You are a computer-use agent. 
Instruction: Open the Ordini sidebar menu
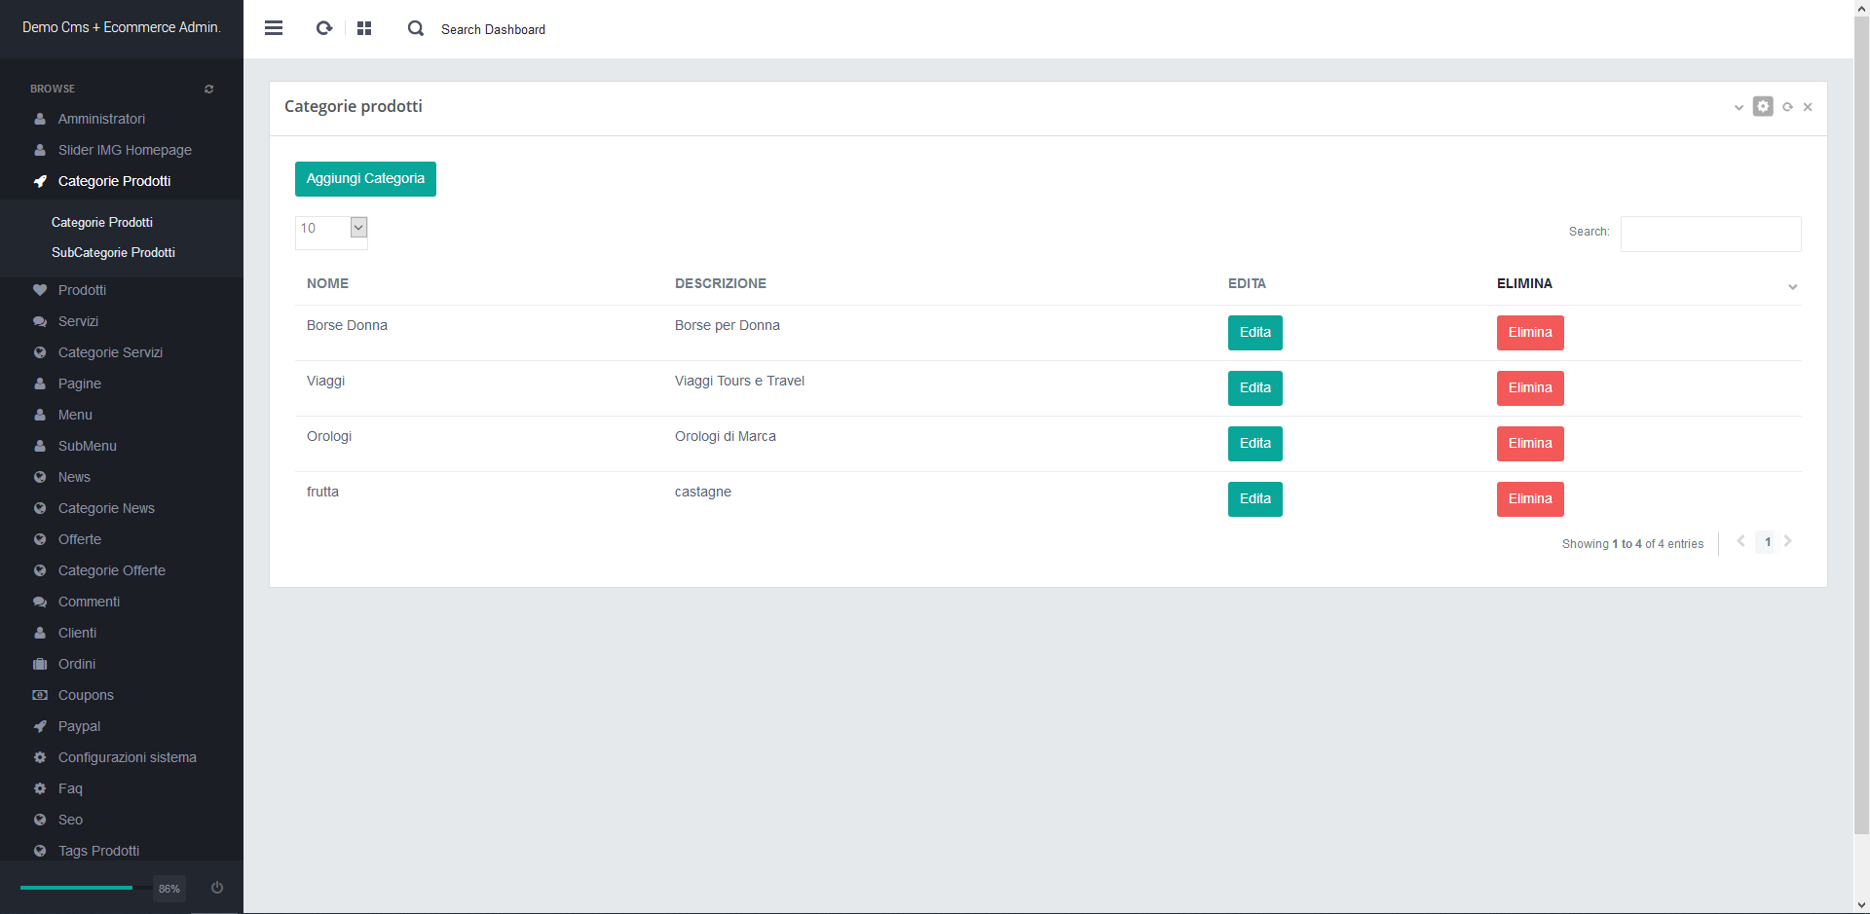click(77, 664)
